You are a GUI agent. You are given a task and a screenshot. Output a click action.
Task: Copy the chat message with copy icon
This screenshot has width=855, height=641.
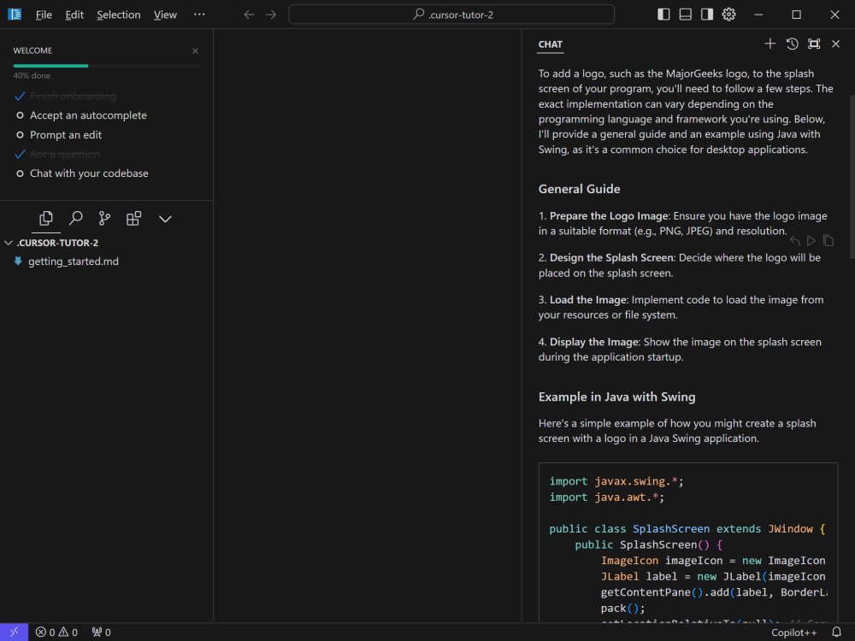tap(828, 241)
